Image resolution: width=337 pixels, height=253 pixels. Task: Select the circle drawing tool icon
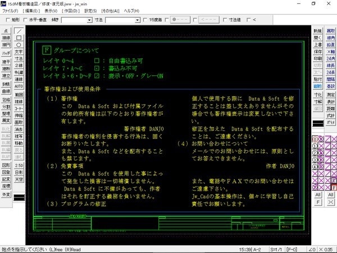pos(19,45)
